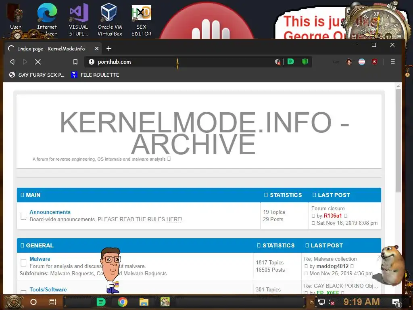Click "Sat Nov 16, 2019 6:08 pm" date
The image size is (413, 310).
[x=347, y=223]
